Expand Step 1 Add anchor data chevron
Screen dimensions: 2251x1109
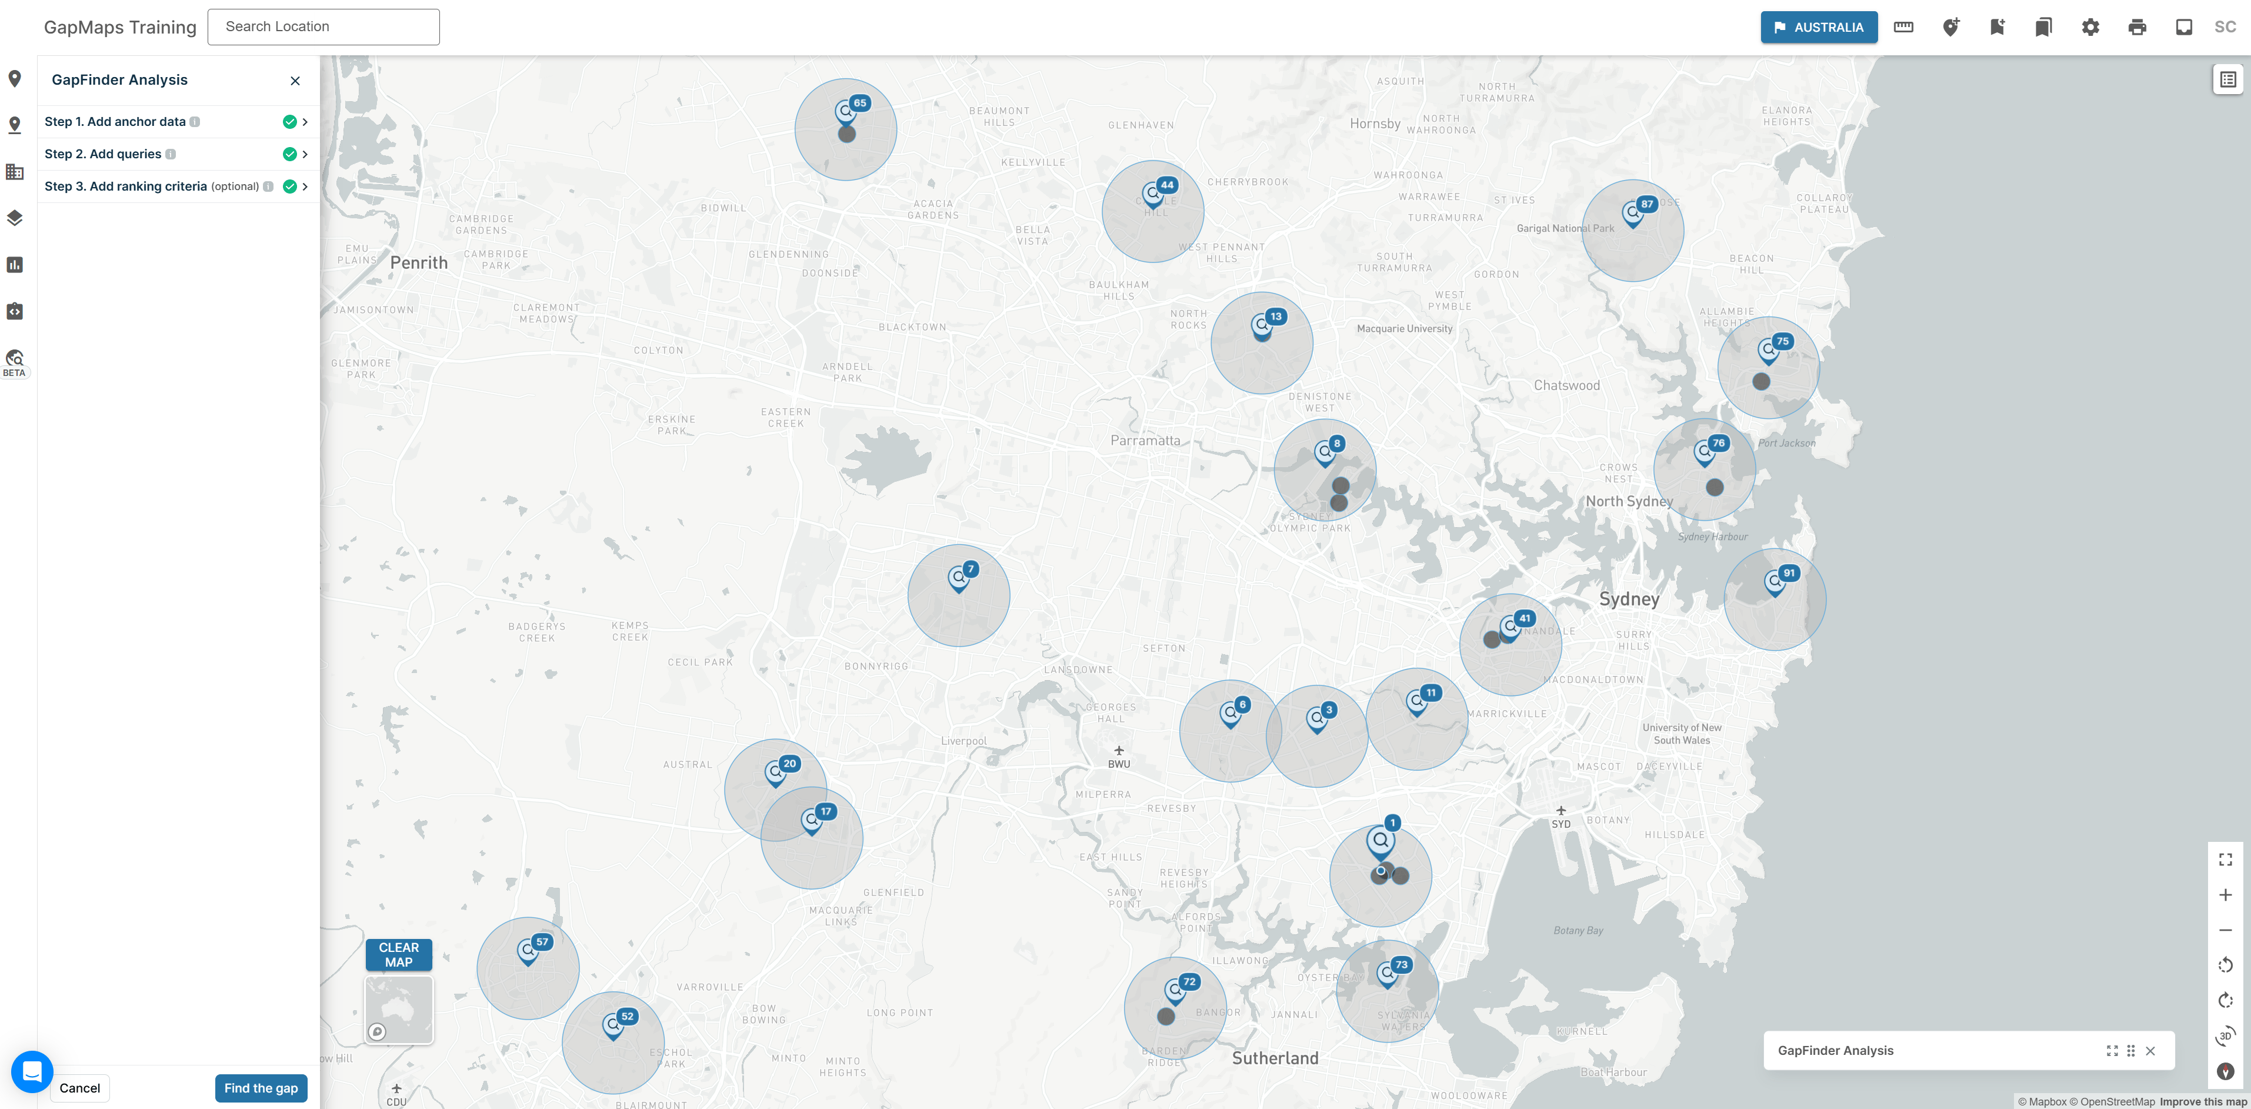305,121
